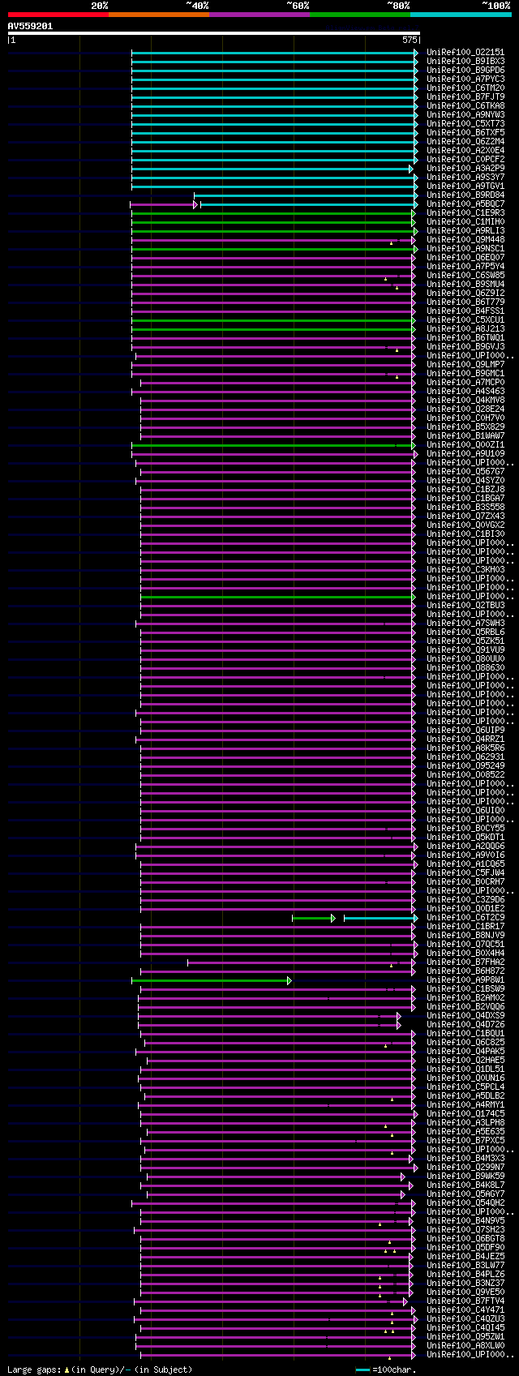Select label UniRef100_A7MCP0
The height and width of the screenshot is (1376, 519).
[465, 382]
